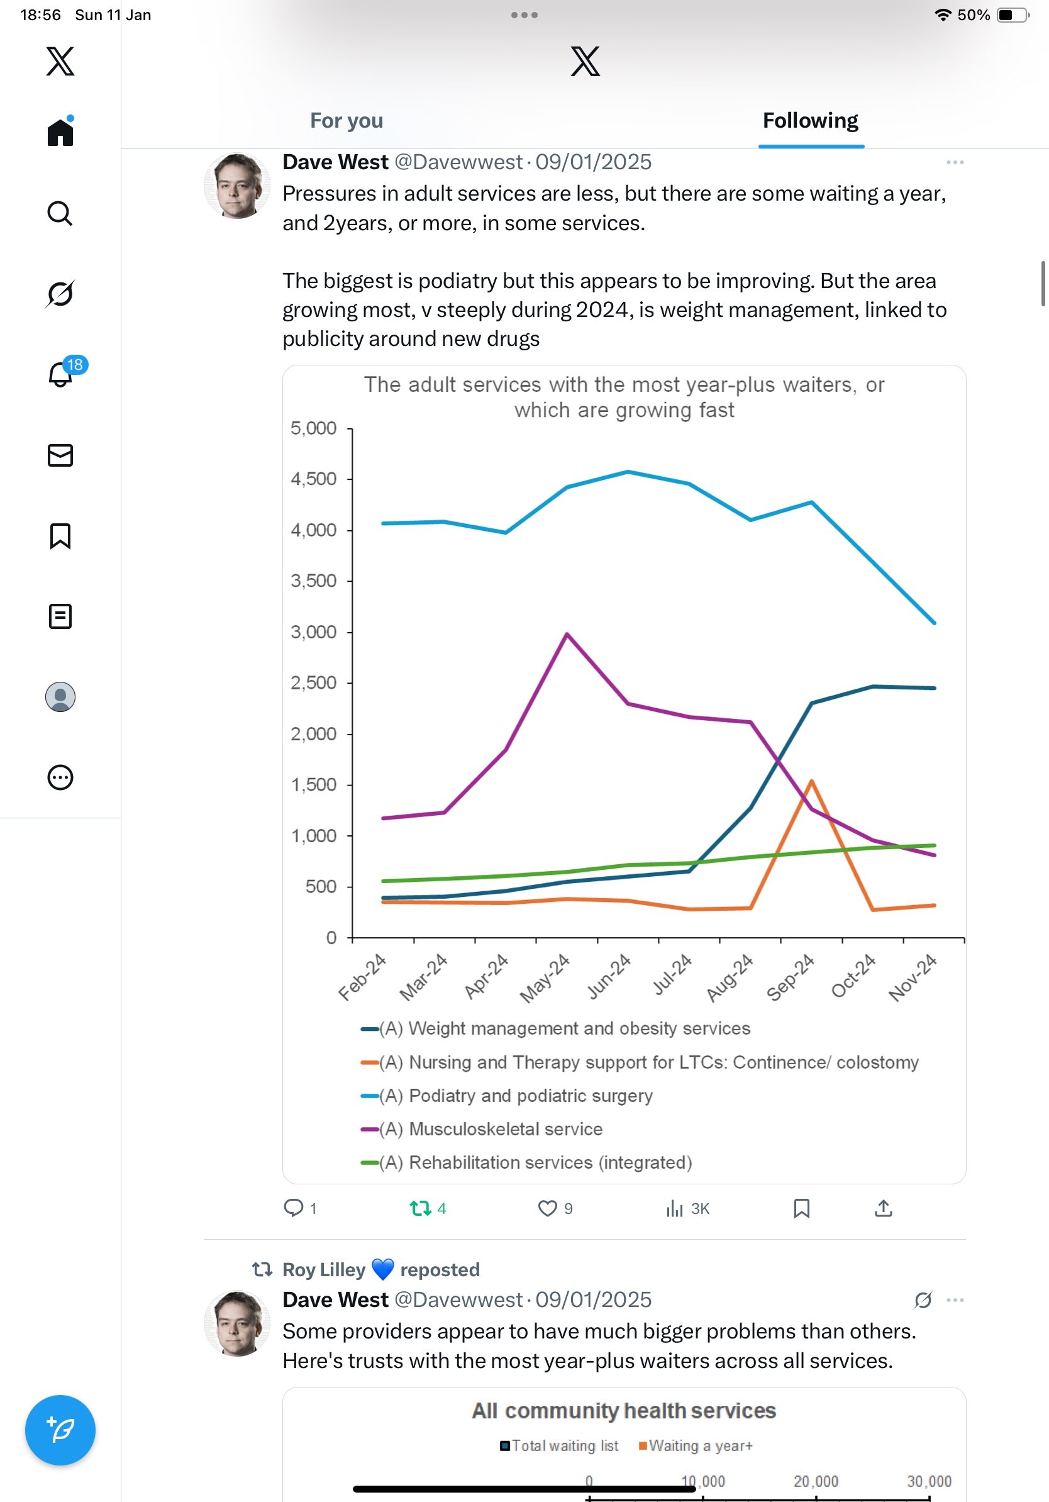Open Messages envelope icon
The width and height of the screenshot is (1049, 1502).
[60, 455]
